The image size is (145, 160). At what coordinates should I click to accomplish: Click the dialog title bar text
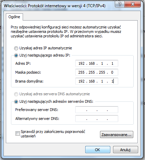pyautogui.click(x=55, y=6)
